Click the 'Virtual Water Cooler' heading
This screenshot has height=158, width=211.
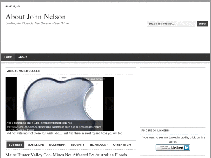click(23, 71)
